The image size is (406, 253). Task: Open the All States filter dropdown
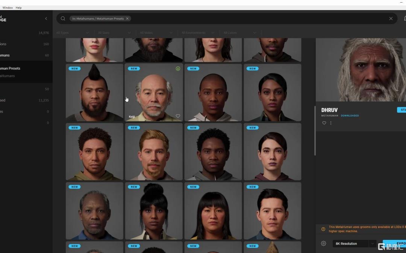click(156, 33)
